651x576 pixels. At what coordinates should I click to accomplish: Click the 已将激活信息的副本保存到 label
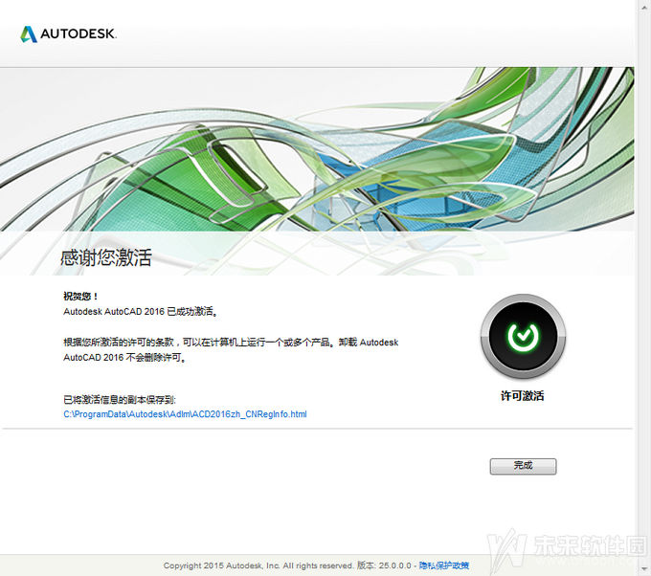pyautogui.click(x=120, y=399)
